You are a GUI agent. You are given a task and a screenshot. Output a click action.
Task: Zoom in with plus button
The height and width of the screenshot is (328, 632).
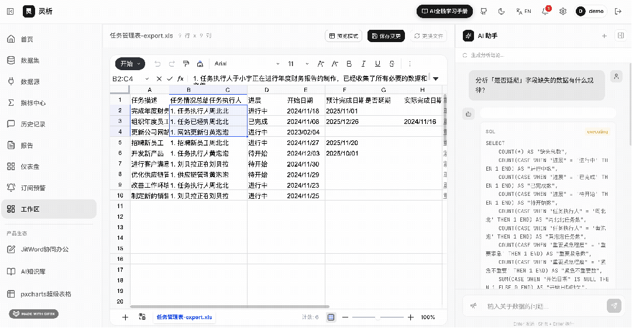click(x=410, y=317)
